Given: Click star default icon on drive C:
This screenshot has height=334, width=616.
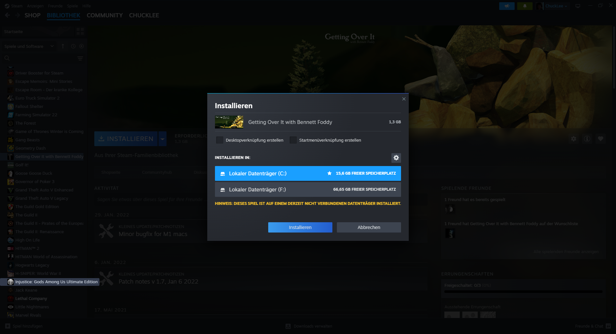Looking at the screenshot, I should (329, 173).
